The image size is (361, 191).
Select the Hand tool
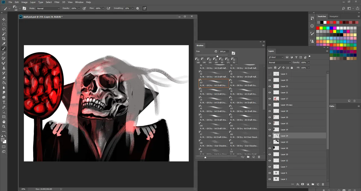4,122
